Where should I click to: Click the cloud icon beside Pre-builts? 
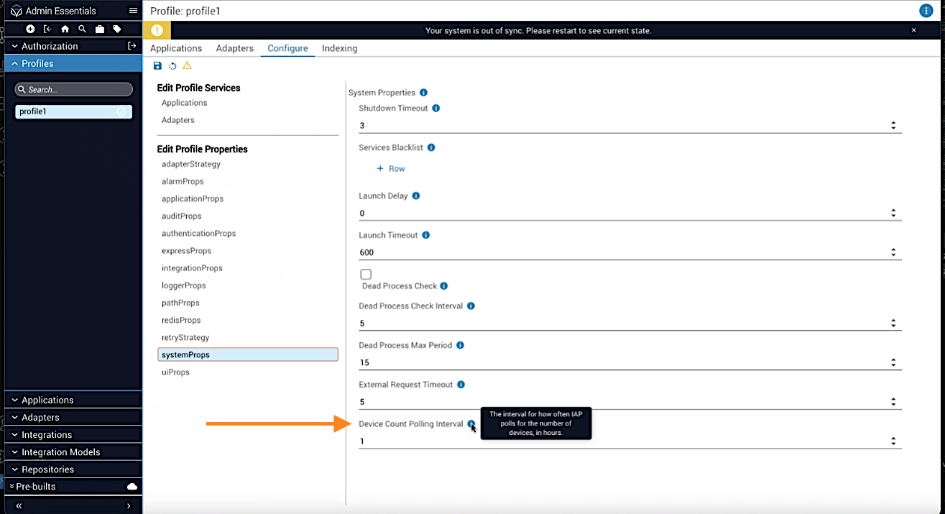point(132,487)
